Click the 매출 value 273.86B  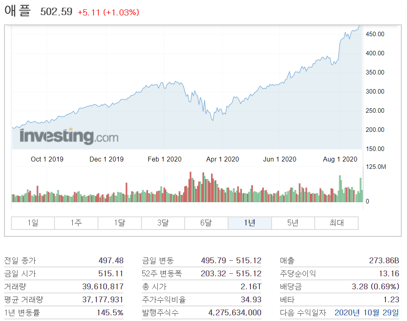tap(384, 260)
